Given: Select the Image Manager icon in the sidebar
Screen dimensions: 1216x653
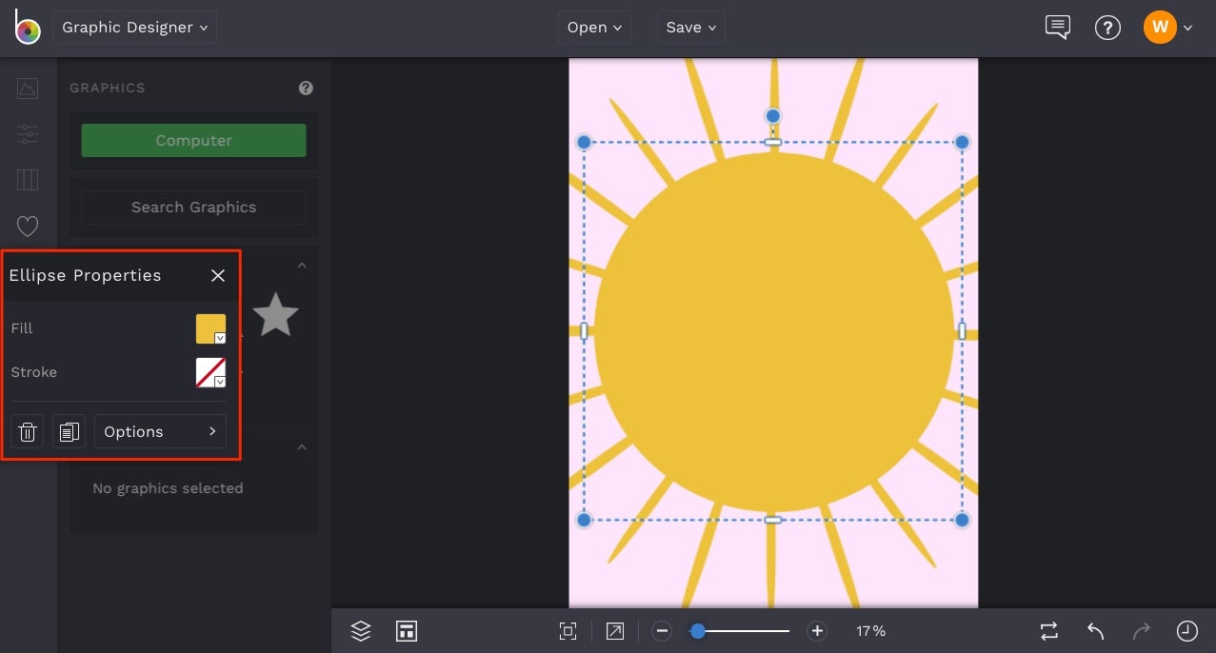Looking at the screenshot, I should click(x=27, y=88).
